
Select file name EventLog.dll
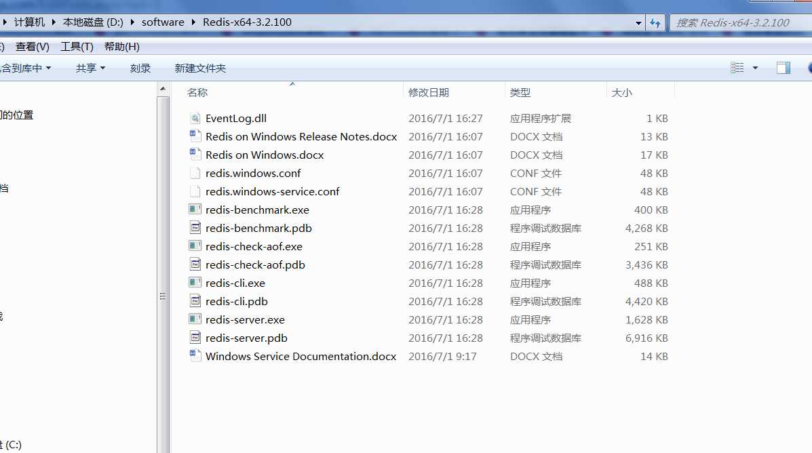[x=236, y=118]
